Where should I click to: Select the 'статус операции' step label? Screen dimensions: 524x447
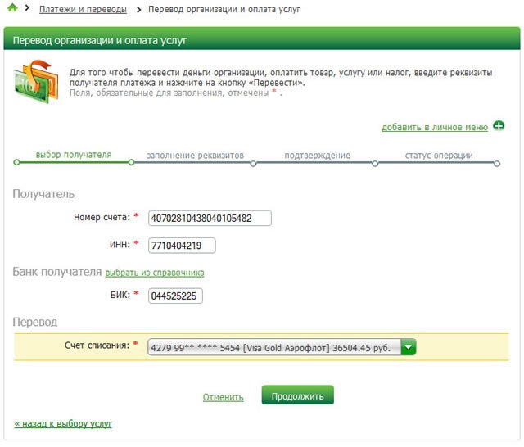439,156
